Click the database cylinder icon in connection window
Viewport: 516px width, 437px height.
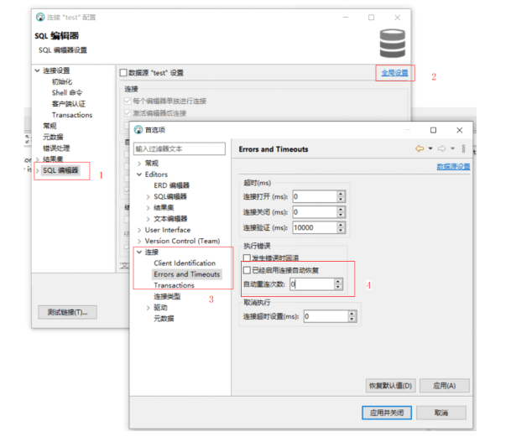coord(393,44)
